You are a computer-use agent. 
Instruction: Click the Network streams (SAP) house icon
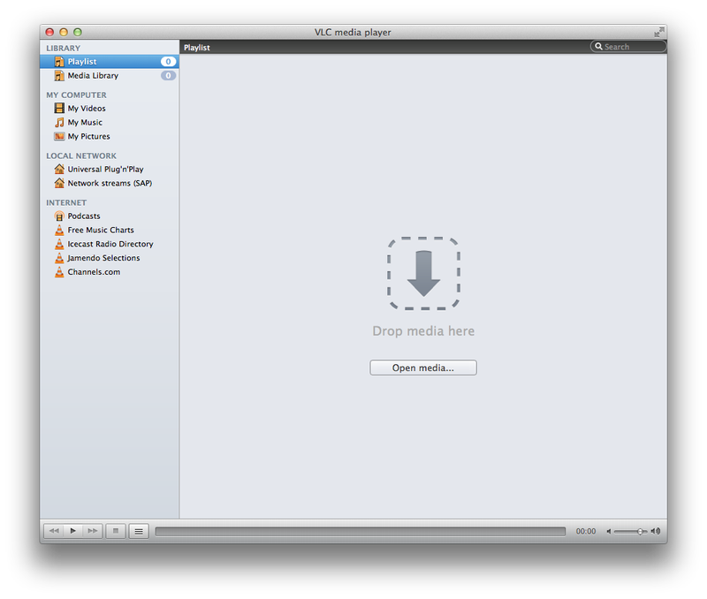tap(59, 183)
